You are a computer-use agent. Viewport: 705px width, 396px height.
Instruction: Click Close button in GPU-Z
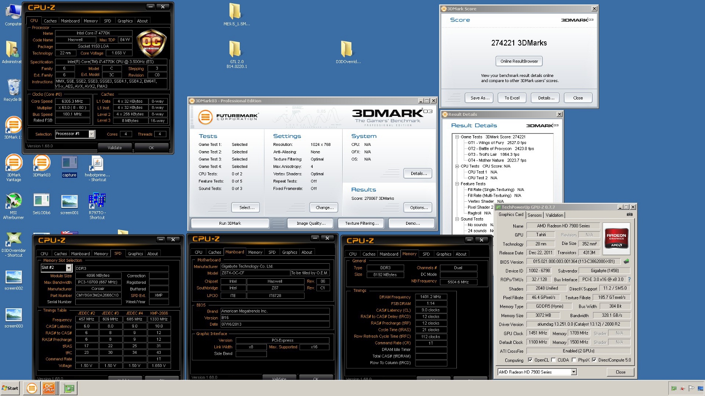(x=620, y=372)
